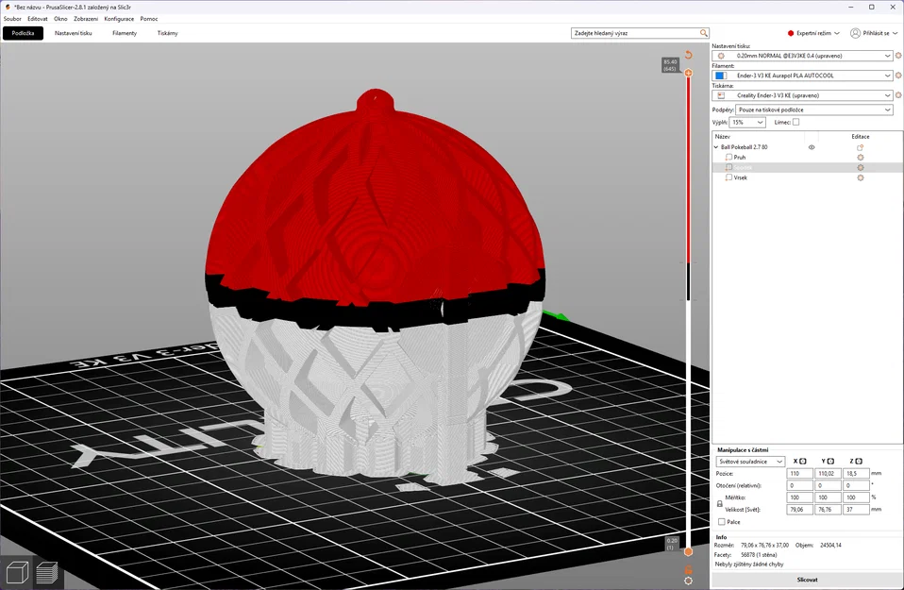
Task: Click the edit icon for Ball Pokeball row
Action: 861,147
